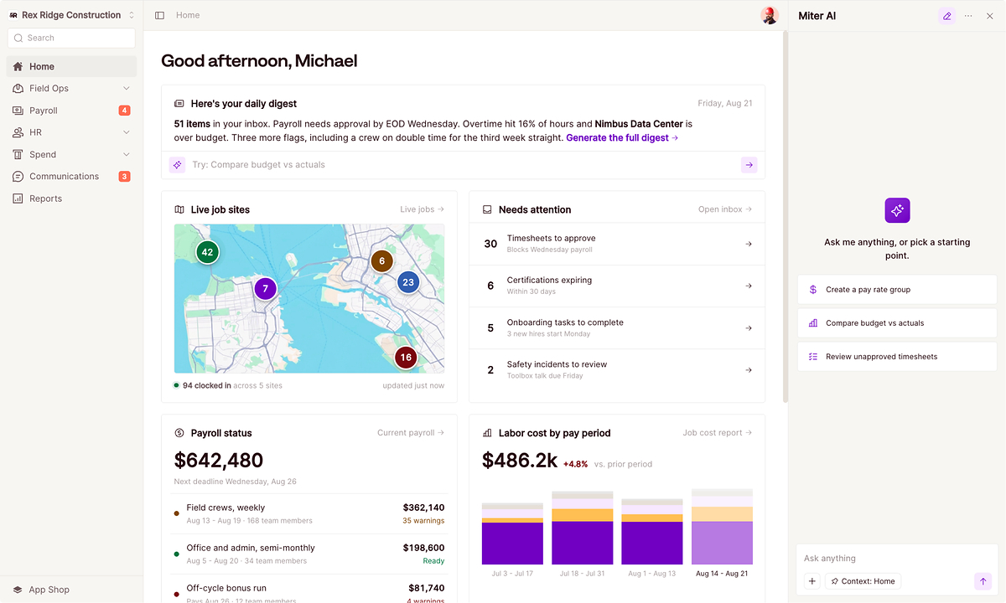The width and height of the screenshot is (1006, 603).
Task: Open the Current payroll link
Action: pos(411,433)
